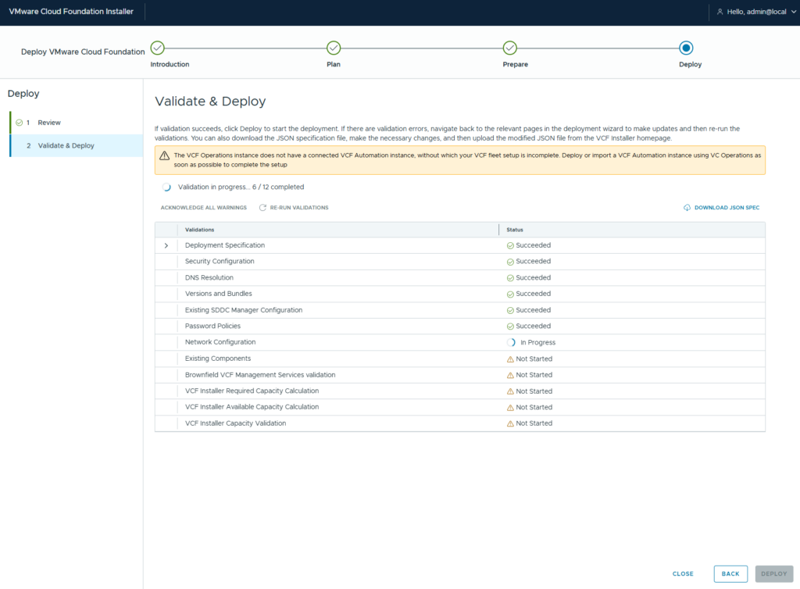Click the Plan step checkmark circle

pyautogui.click(x=334, y=48)
